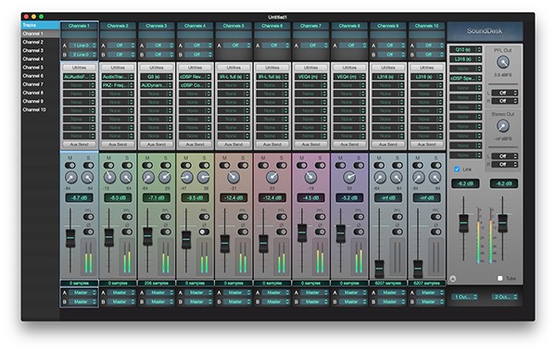Solo Channel 5 with its S switch
The width and height of the screenshot is (556, 352).
pyautogui.click(x=243, y=166)
